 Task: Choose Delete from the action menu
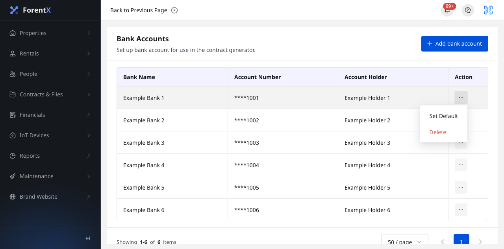tap(443, 132)
